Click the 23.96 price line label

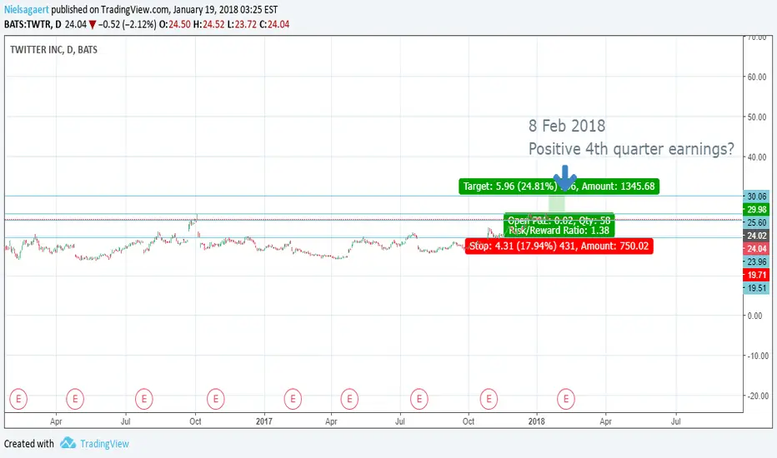756,262
